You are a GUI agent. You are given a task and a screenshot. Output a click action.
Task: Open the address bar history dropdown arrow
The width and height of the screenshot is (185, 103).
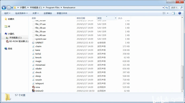(163, 8)
